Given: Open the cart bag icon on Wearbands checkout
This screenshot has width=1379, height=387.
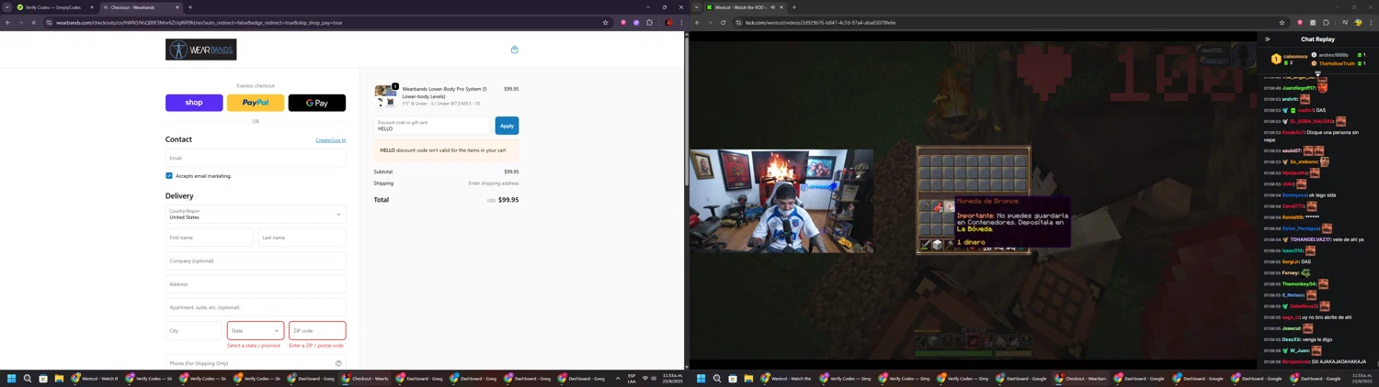Looking at the screenshot, I should [x=514, y=50].
